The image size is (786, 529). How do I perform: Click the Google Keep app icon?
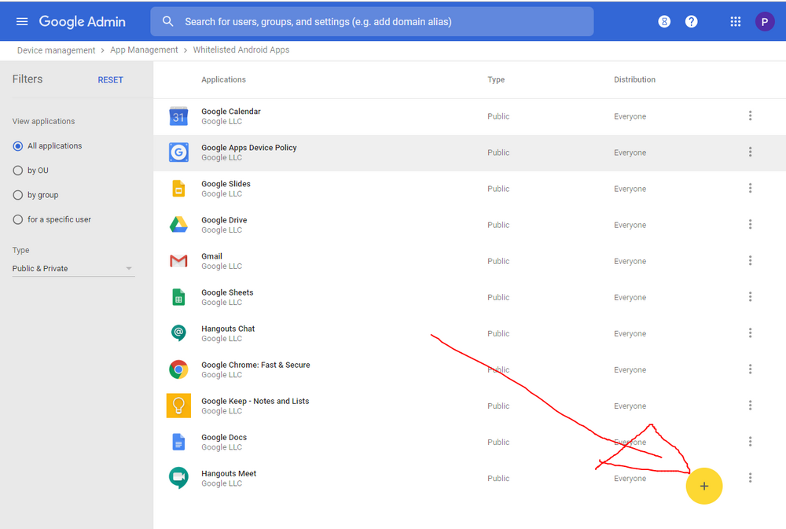click(178, 406)
